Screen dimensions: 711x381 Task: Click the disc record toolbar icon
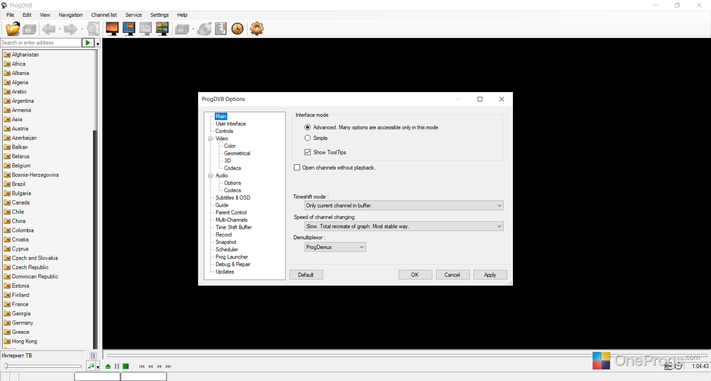click(x=204, y=29)
